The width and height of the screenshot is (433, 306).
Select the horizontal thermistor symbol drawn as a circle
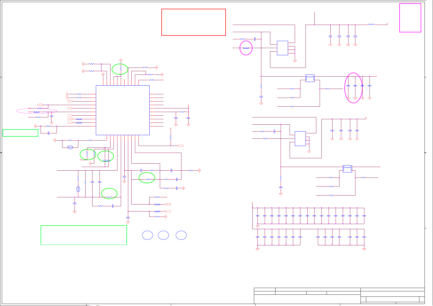(x=70, y=147)
